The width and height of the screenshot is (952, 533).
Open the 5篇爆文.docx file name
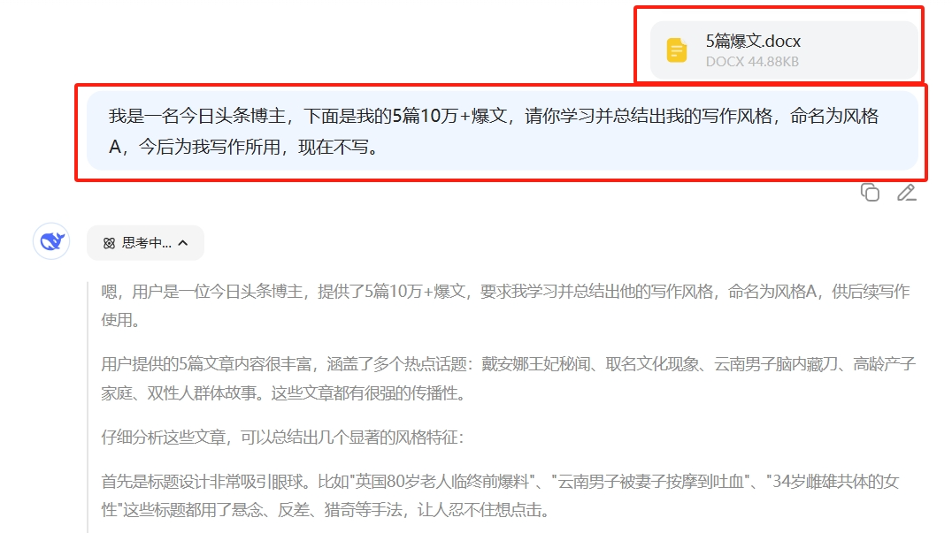(753, 42)
